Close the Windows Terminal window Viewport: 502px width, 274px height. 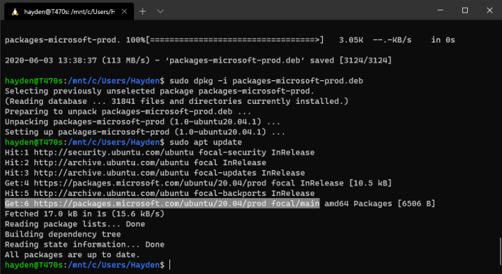(489, 10)
